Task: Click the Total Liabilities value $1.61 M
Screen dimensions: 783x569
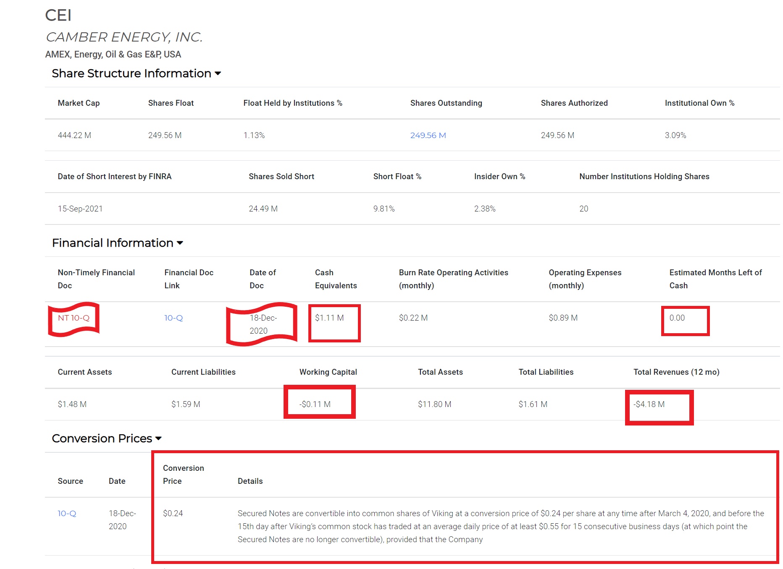Action: click(533, 405)
